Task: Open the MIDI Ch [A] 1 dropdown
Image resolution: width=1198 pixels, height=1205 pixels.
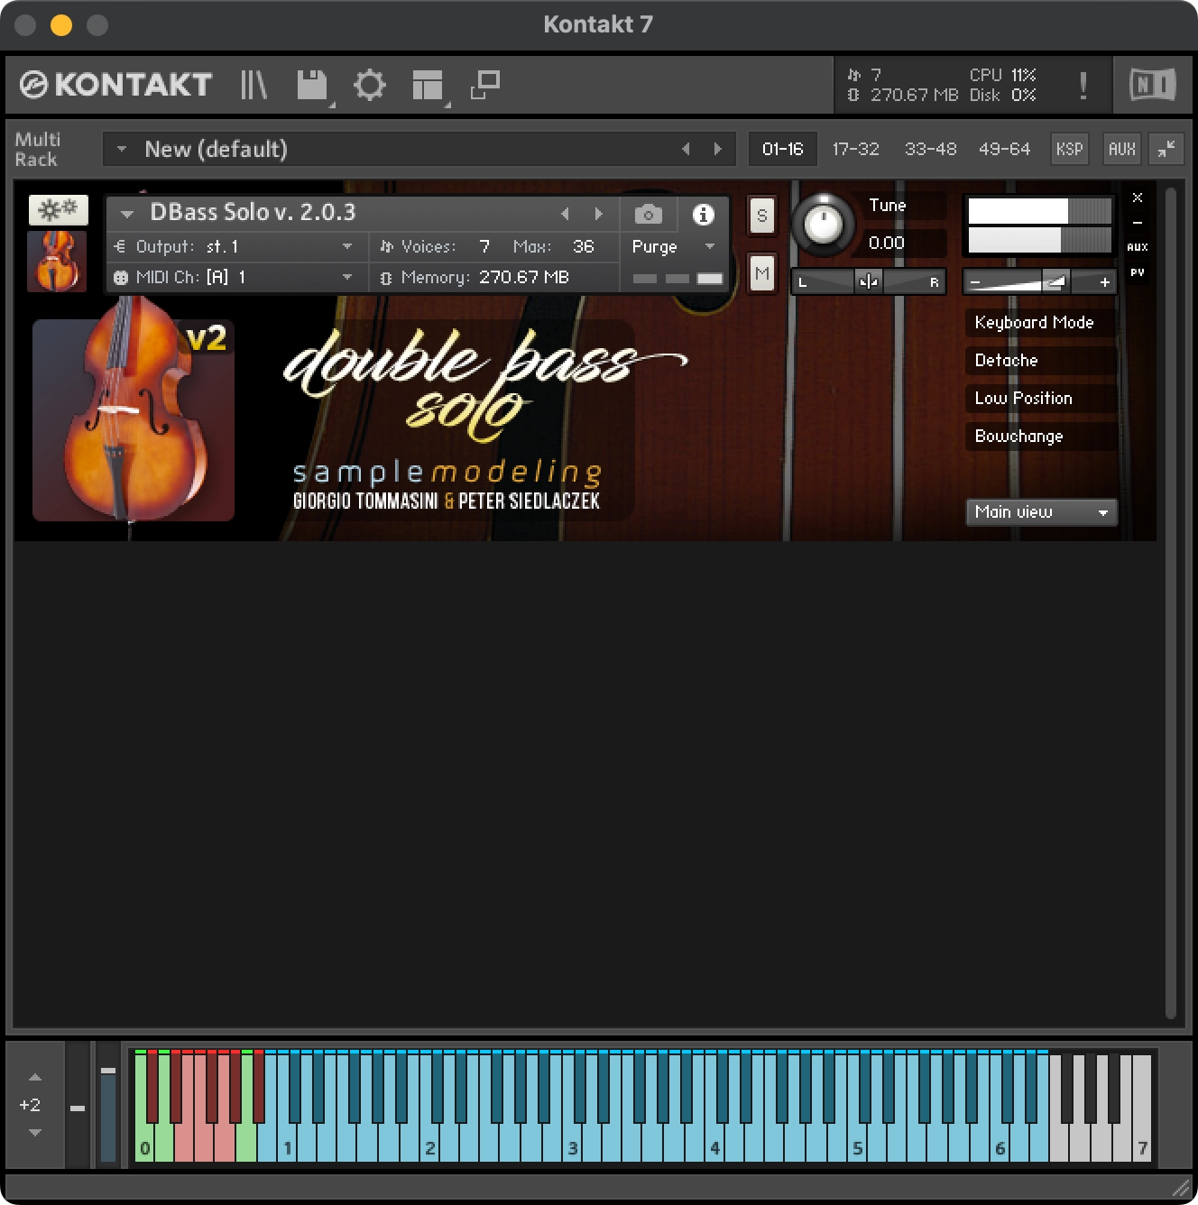Action: pos(237,277)
